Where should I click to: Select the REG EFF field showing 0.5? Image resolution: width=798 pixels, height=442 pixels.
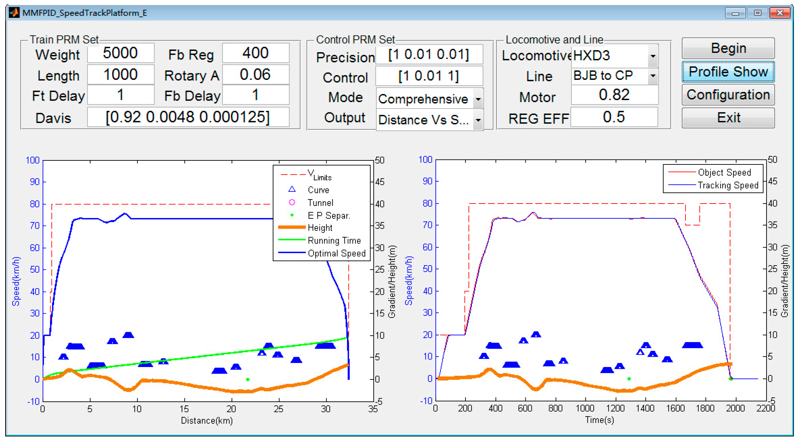[614, 117]
